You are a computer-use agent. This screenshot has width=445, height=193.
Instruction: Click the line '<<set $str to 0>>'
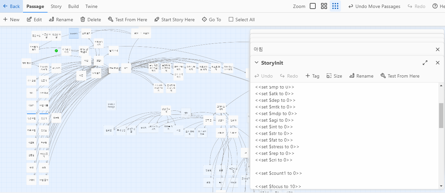point(274,133)
